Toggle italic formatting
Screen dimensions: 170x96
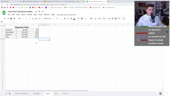pyautogui.click(x=68, y=18)
